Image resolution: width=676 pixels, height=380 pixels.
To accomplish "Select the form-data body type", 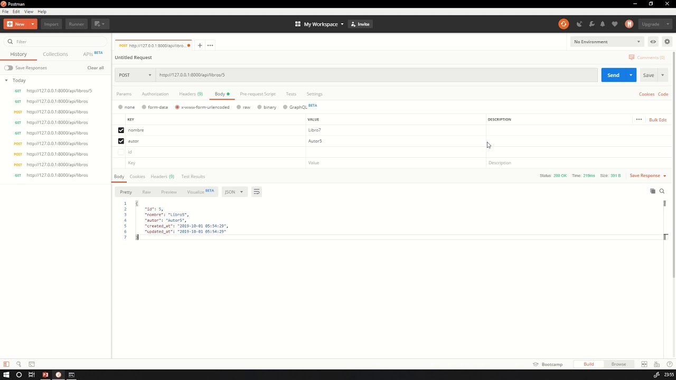I will pos(144,107).
